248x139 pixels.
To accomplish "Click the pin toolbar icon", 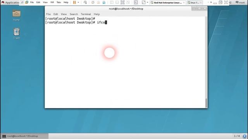I will 22,2.
